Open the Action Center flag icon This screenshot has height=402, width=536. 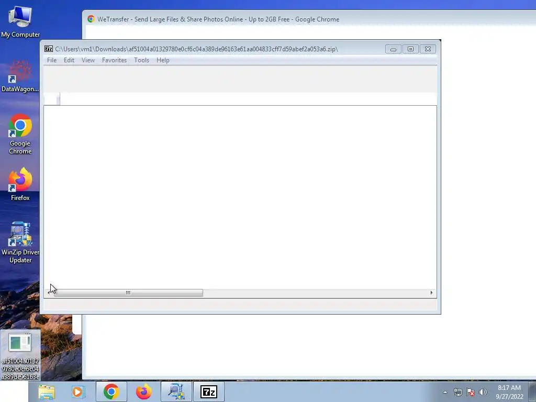tap(471, 392)
